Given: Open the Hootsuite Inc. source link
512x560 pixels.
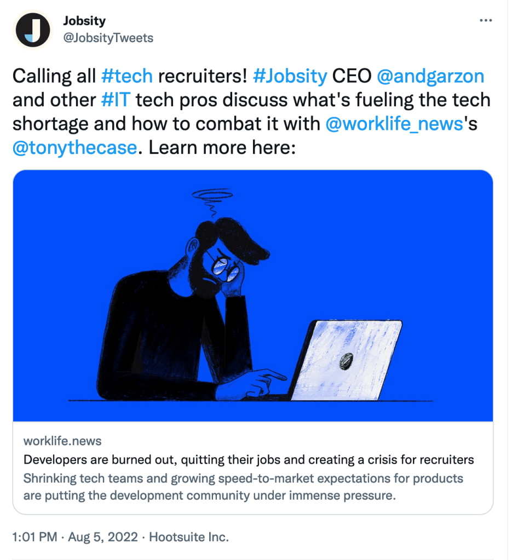Looking at the screenshot, I should (189, 537).
